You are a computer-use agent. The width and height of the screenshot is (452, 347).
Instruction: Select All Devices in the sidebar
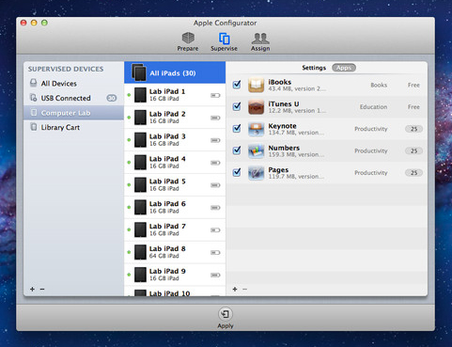click(x=73, y=84)
